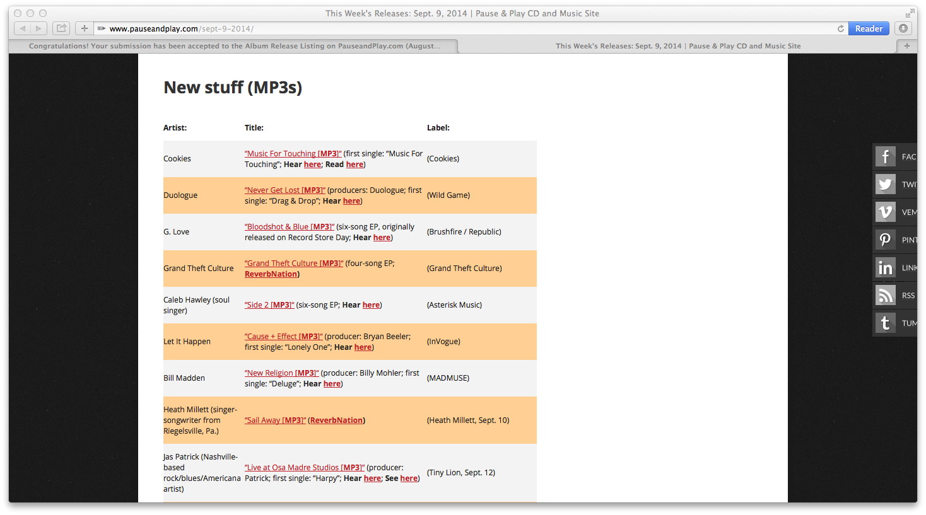The height and width of the screenshot is (515, 926).
Task: Go back with the Safari back arrow
Action: point(23,28)
